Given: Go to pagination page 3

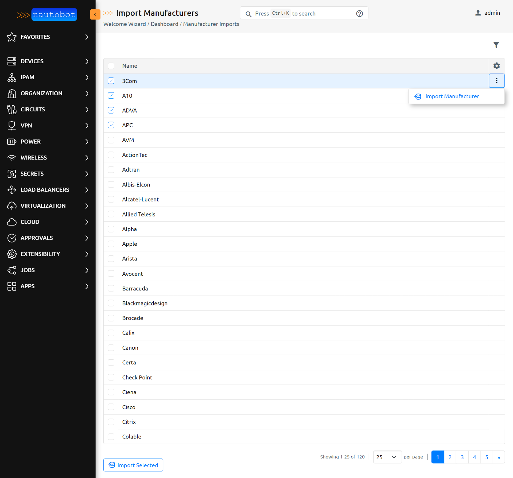Looking at the screenshot, I should 462,457.
